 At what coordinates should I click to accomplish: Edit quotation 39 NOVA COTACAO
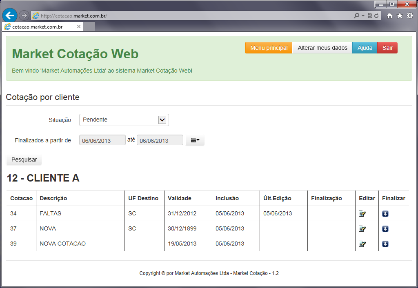pos(362,244)
